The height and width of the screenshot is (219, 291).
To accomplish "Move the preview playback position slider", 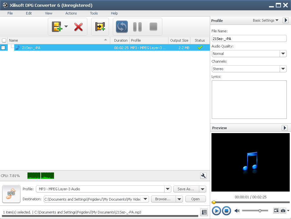I will (214, 202).
